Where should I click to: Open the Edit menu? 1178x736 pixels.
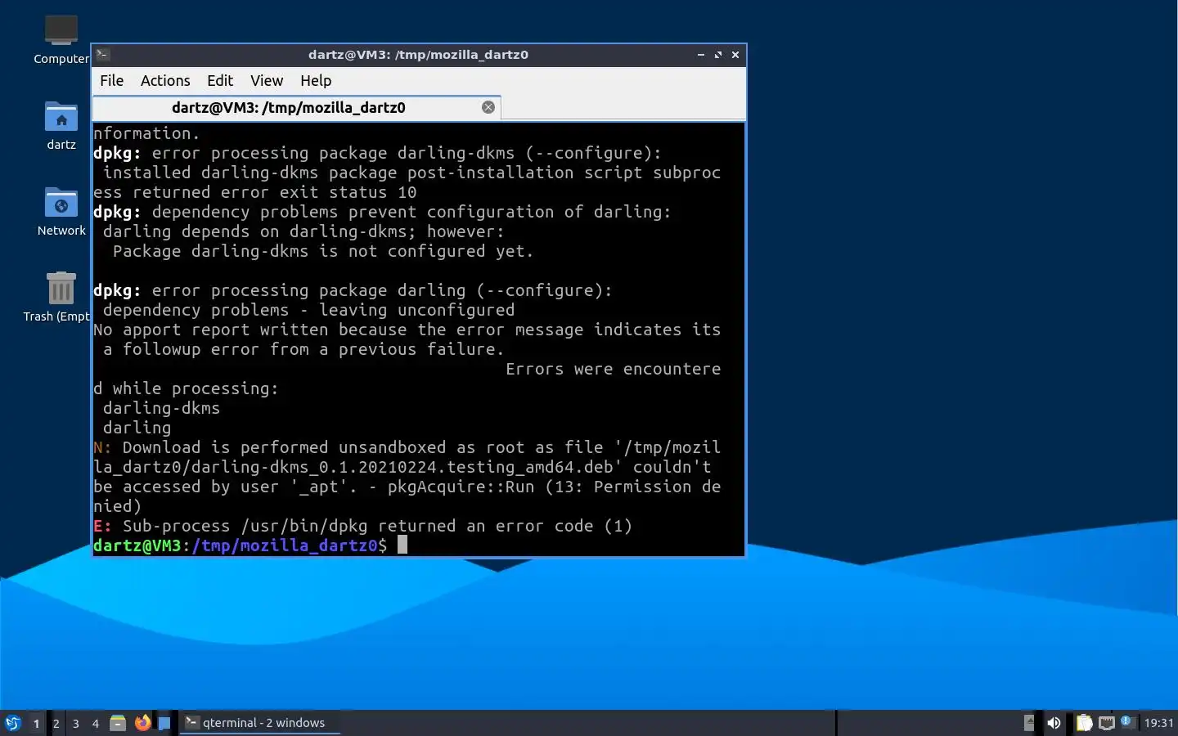pos(220,80)
